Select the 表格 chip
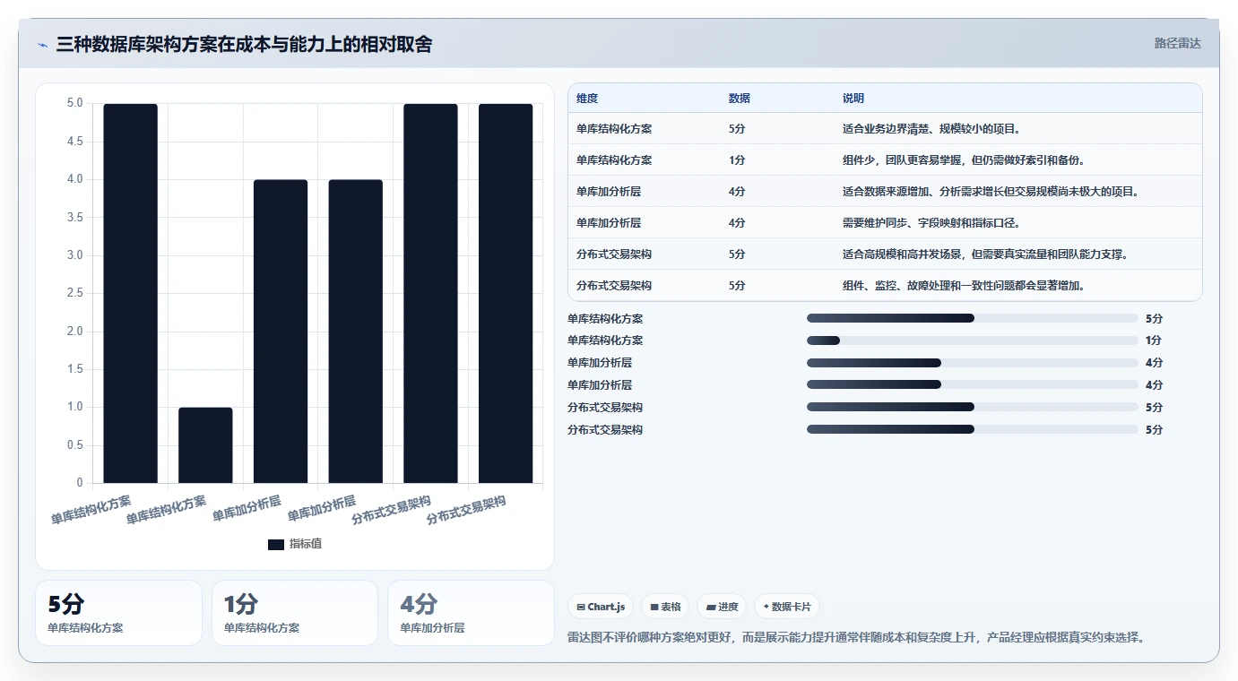1238x681 pixels. click(x=665, y=607)
